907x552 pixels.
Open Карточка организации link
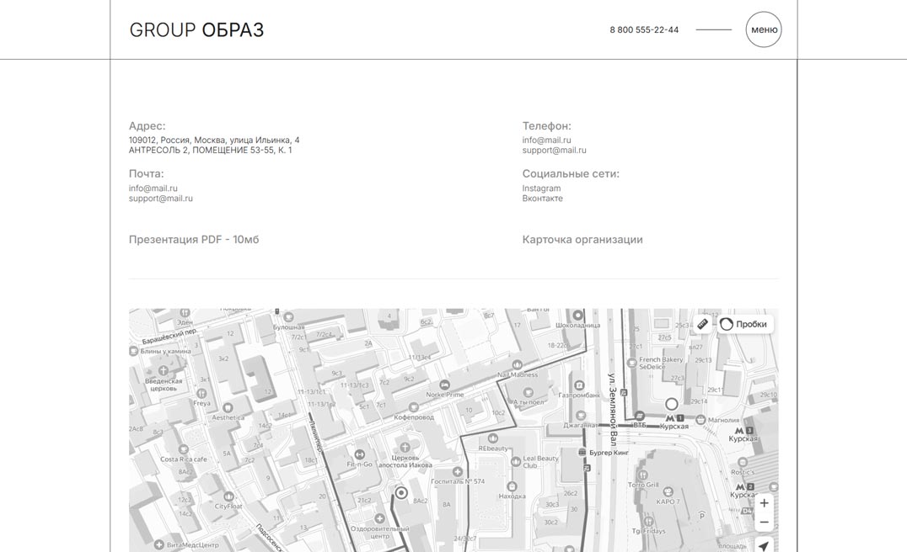click(x=582, y=240)
